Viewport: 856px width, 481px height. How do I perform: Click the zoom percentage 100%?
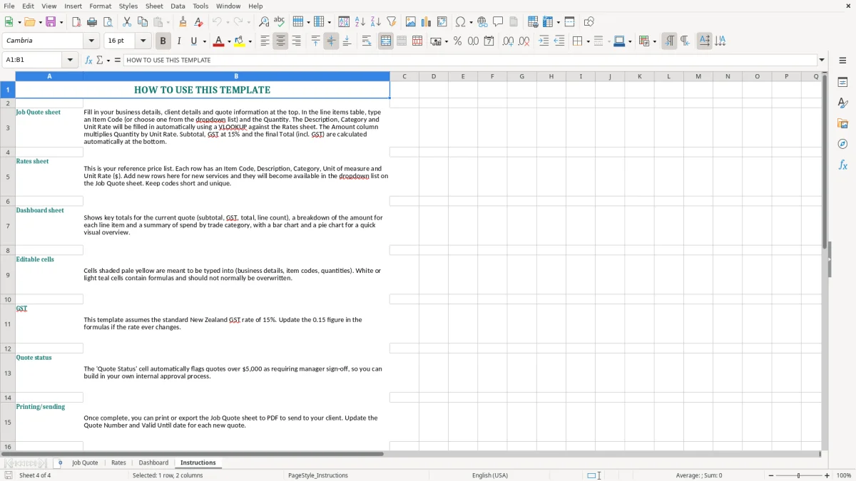(x=844, y=475)
